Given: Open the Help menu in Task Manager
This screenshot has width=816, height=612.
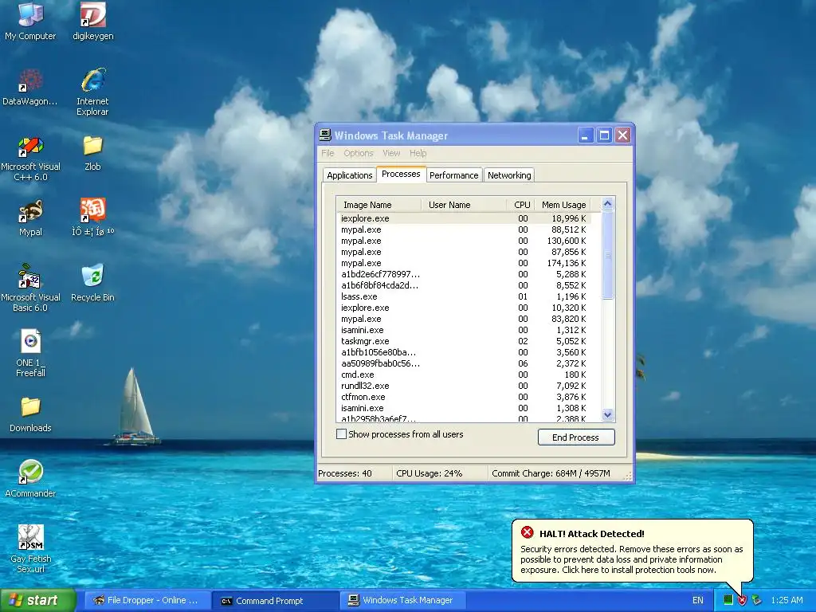Looking at the screenshot, I should coord(418,153).
